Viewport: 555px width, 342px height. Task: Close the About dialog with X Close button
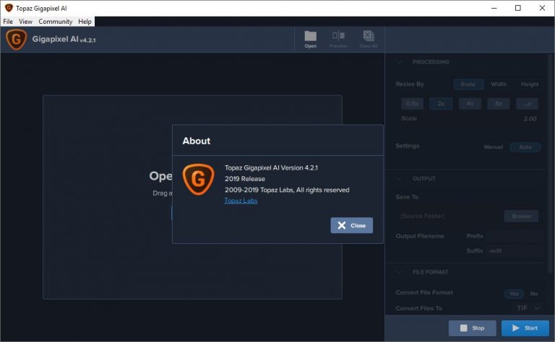pyautogui.click(x=351, y=225)
